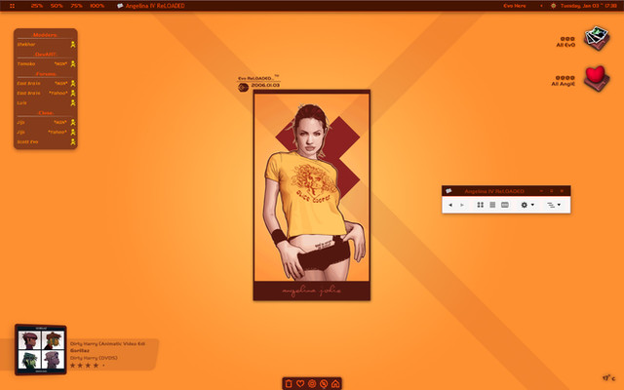This screenshot has height=390, width=624.
Task: Go forward in the Angelina IV window
Action: coord(462,205)
